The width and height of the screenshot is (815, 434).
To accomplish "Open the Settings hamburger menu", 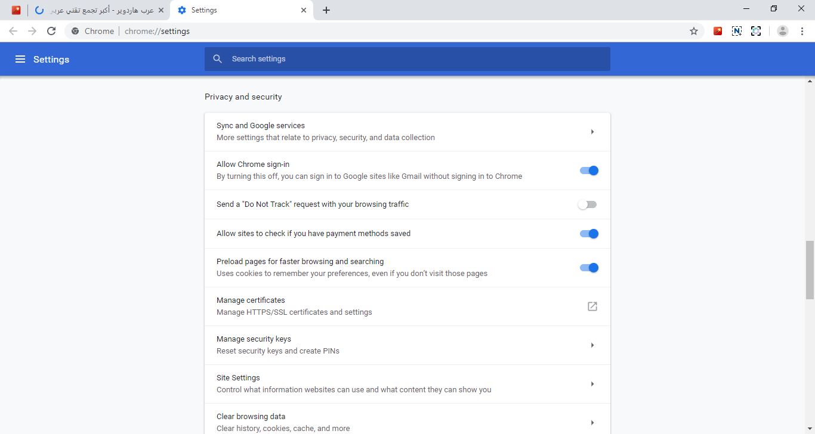I will pos(20,59).
